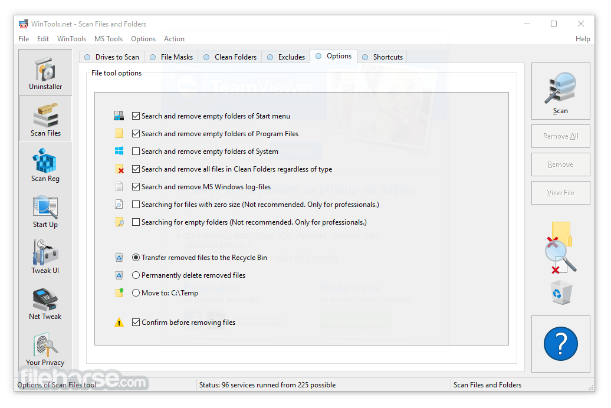
Task: Enable searching for empty folders checkbox
Action: pos(136,222)
